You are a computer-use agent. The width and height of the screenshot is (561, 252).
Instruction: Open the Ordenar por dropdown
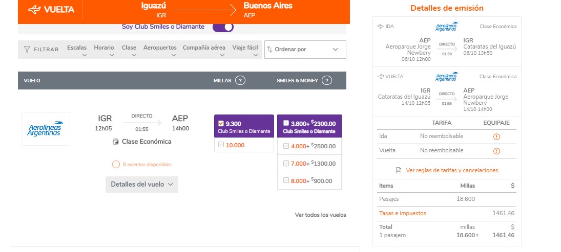(x=305, y=50)
